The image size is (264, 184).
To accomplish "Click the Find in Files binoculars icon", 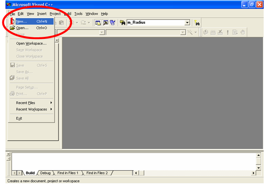I will 122,23.
